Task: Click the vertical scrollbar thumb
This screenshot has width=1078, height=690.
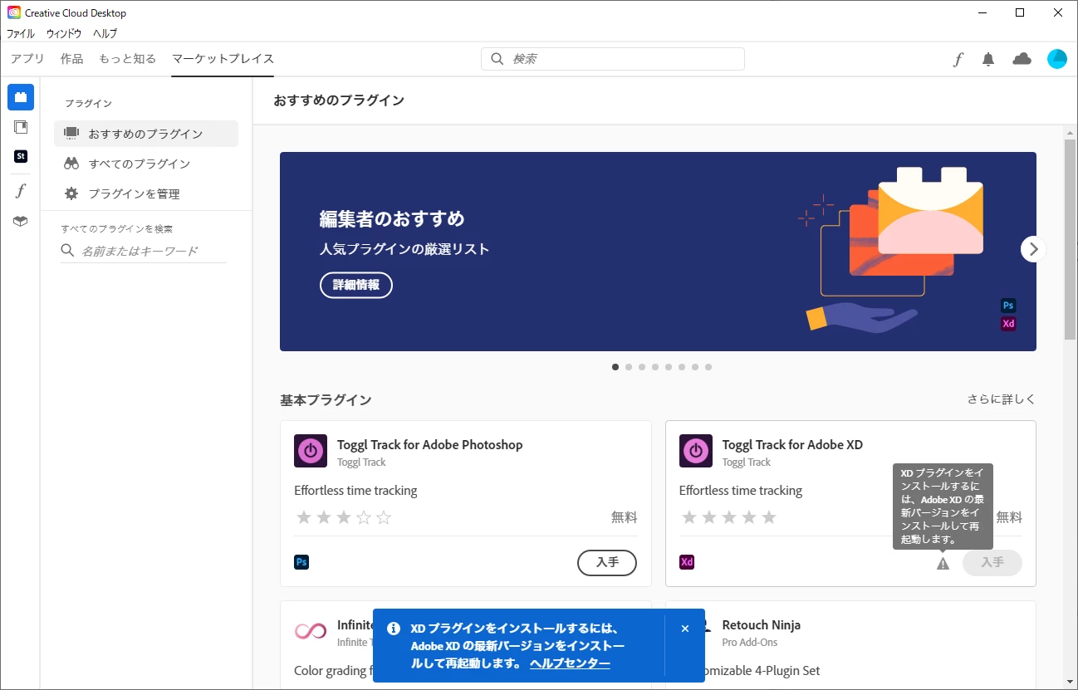Action: click(x=1070, y=239)
